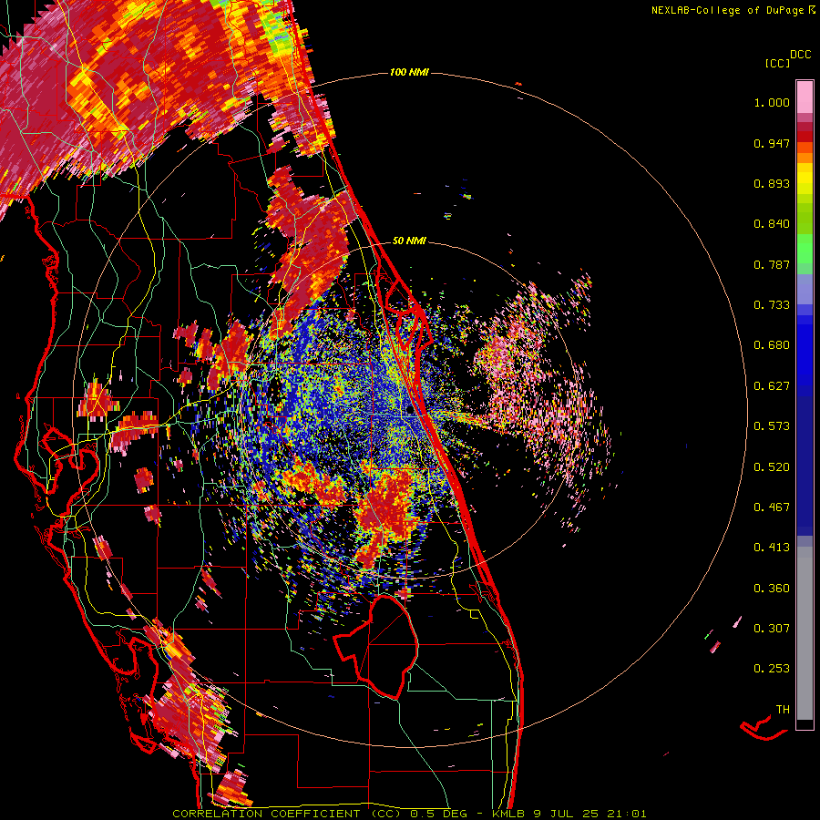The width and height of the screenshot is (820, 820).
Task: Select the 0.360 scale value
Action: tap(772, 588)
